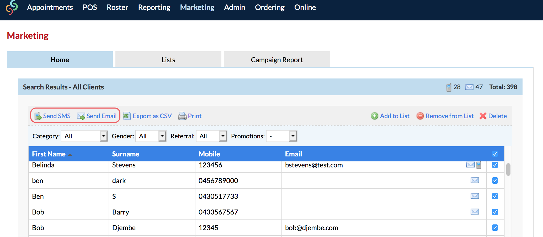Click the envelope icon in ben dark row
The image size is (543, 237).
point(475,180)
